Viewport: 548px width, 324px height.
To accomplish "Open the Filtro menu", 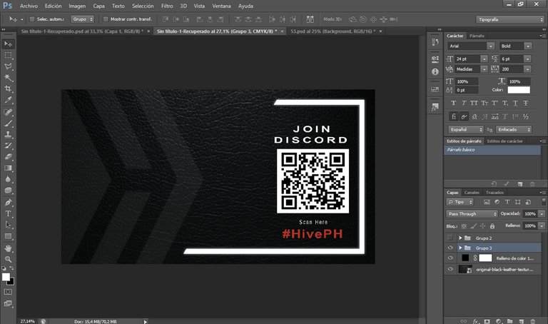I will pyautogui.click(x=167, y=6).
